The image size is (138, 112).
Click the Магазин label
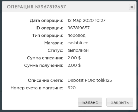(54, 43)
